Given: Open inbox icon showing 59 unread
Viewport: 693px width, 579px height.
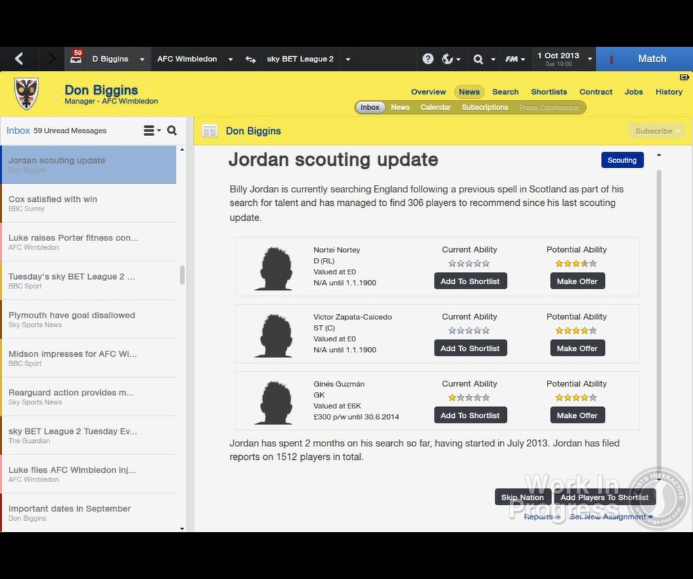Looking at the screenshot, I should tap(76, 58).
